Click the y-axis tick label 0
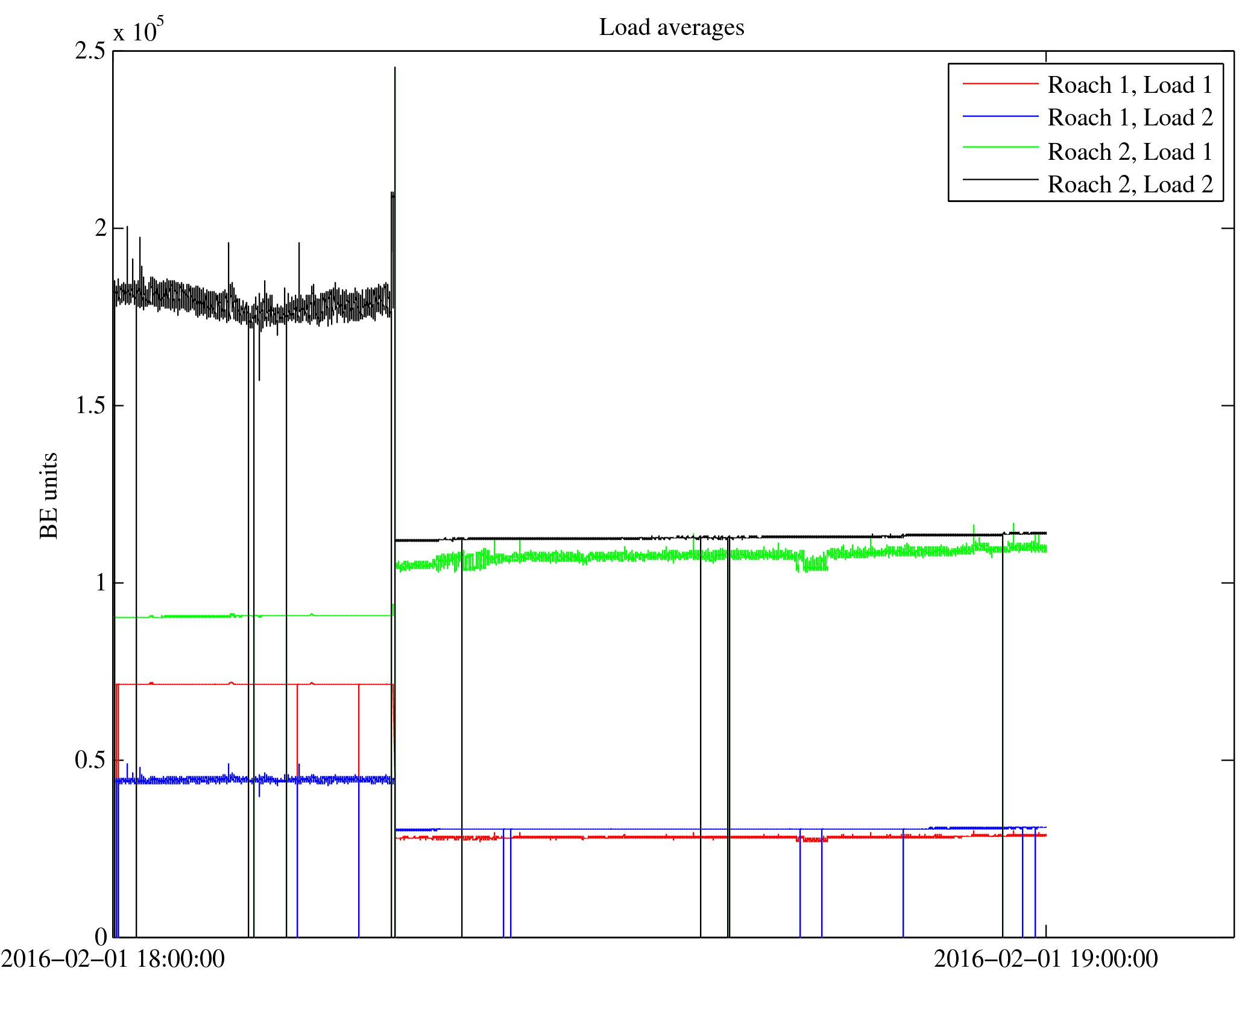Viewport: 1251px width, 1015px height. point(101,937)
